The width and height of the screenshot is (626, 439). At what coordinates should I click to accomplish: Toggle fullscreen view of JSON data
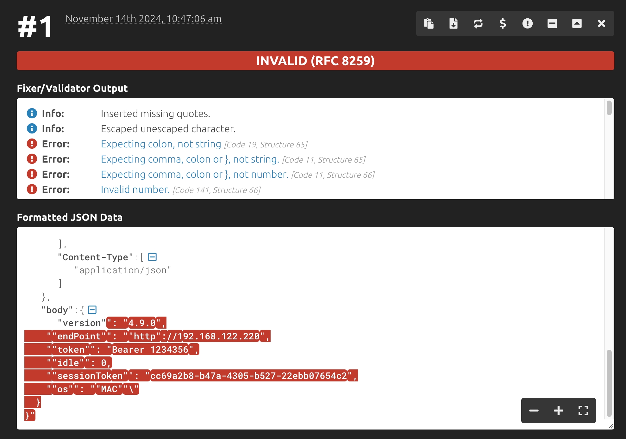[583, 411]
